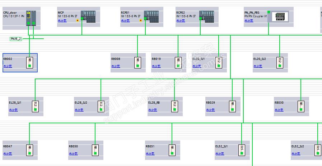Click the PN_PN_PBS device name text
322x166 pixels.
pos(252,13)
